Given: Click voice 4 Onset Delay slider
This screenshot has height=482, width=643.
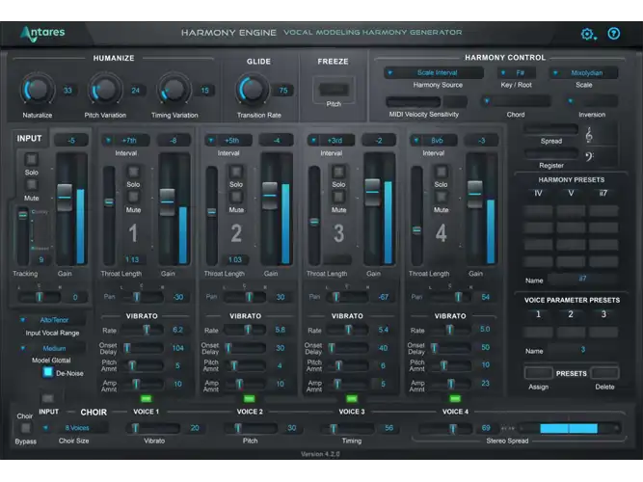Looking at the screenshot, I should [451, 348].
